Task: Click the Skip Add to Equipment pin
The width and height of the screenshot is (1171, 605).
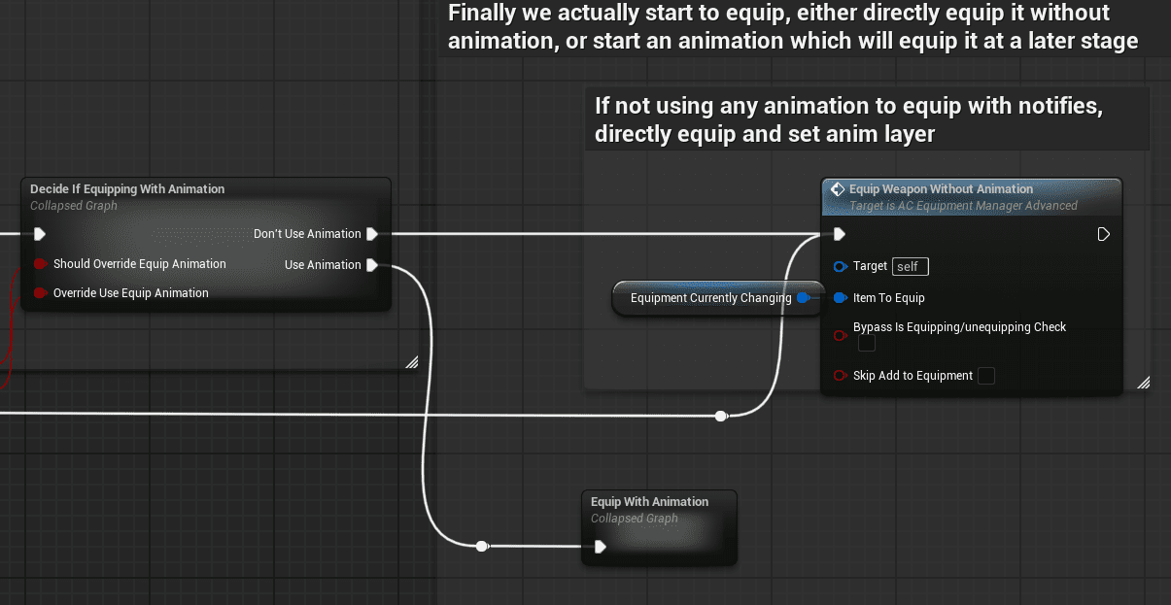Action: point(841,376)
